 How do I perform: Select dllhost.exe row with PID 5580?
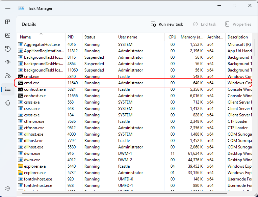coord(134,147)
